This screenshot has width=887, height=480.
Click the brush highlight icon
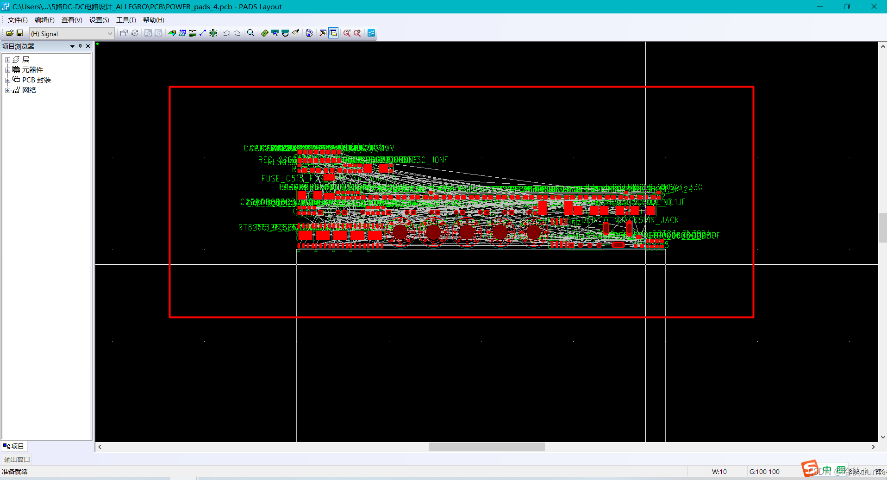(x=295, y=33)
